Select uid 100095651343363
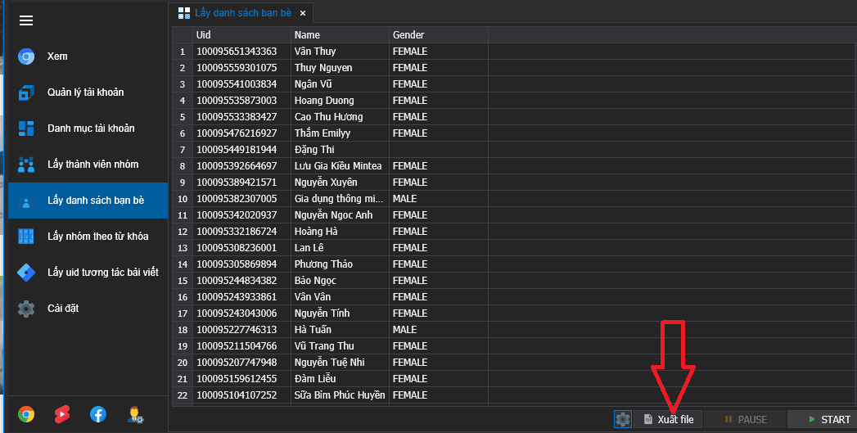 [x=237, y=52]
